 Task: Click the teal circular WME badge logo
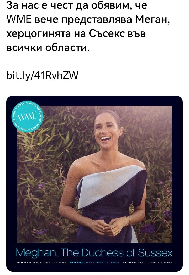point(28,116)
